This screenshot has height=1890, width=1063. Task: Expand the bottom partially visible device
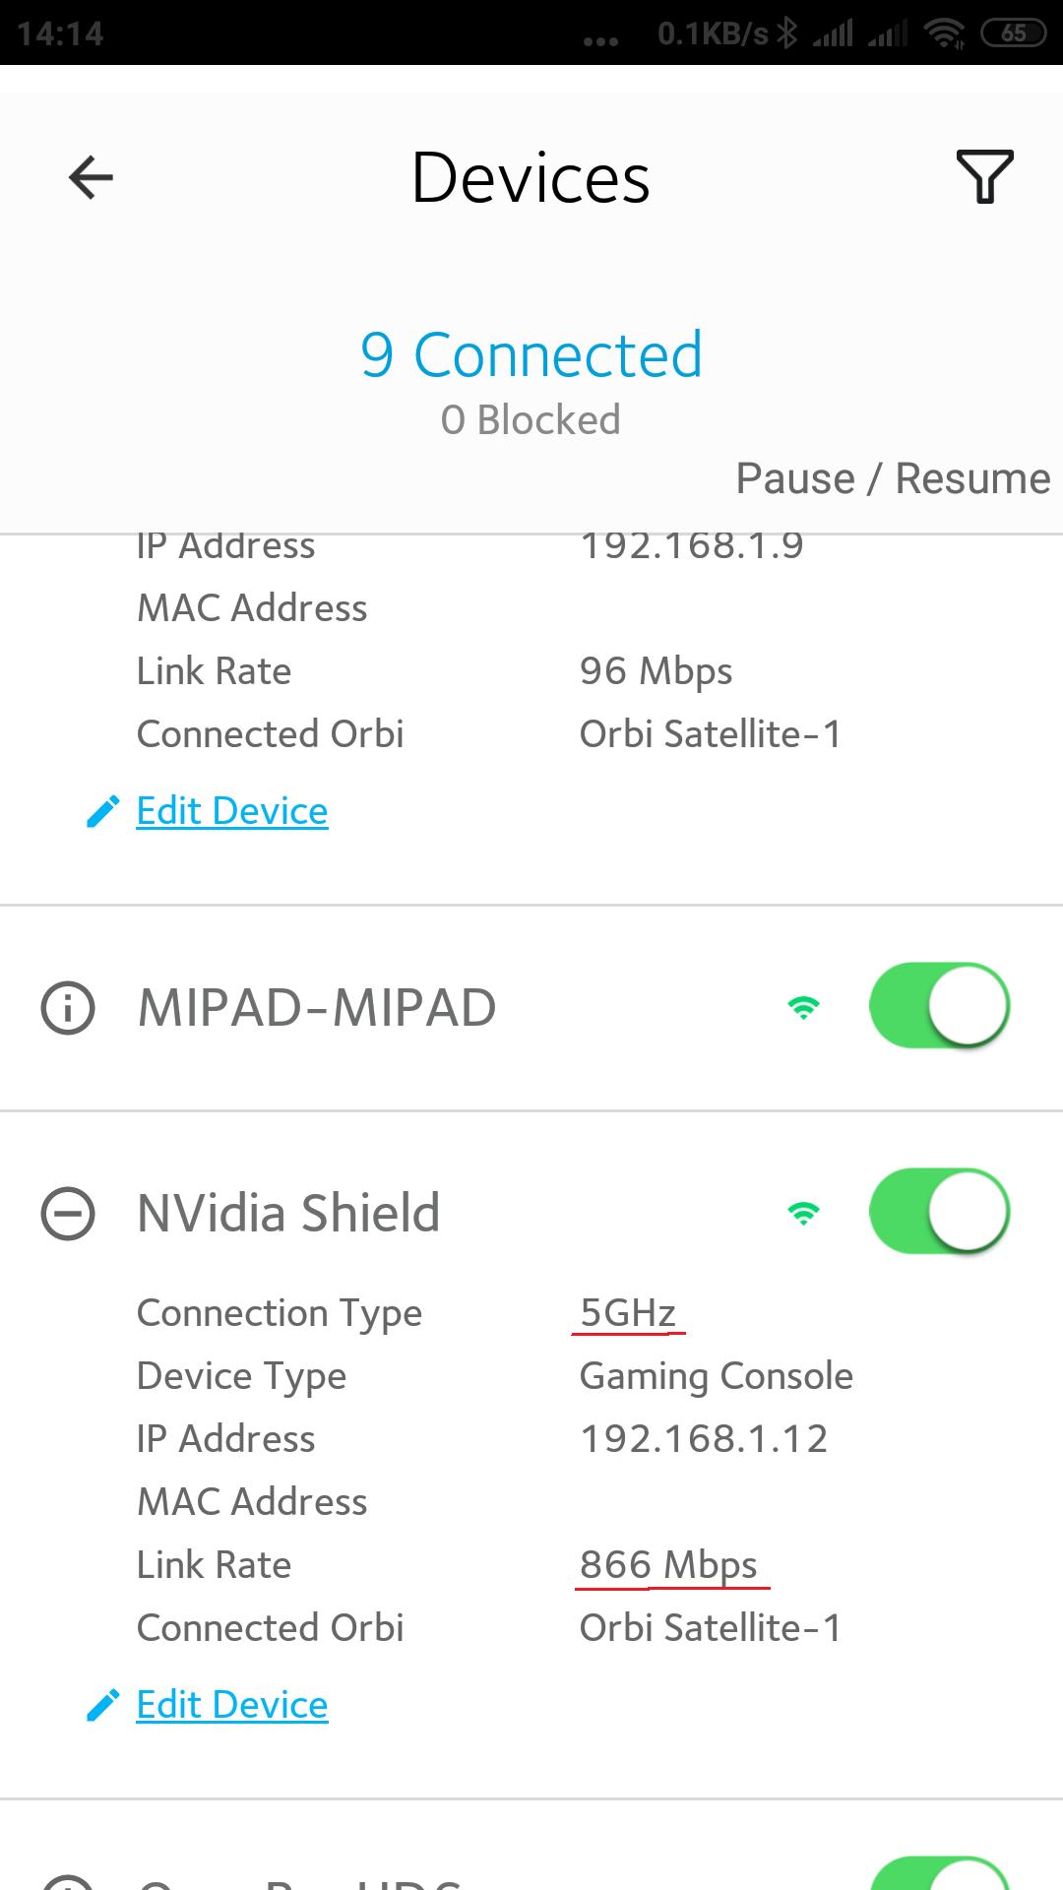(68, 1881)
